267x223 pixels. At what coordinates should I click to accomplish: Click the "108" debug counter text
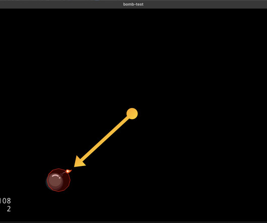click(x=5, y=201)
